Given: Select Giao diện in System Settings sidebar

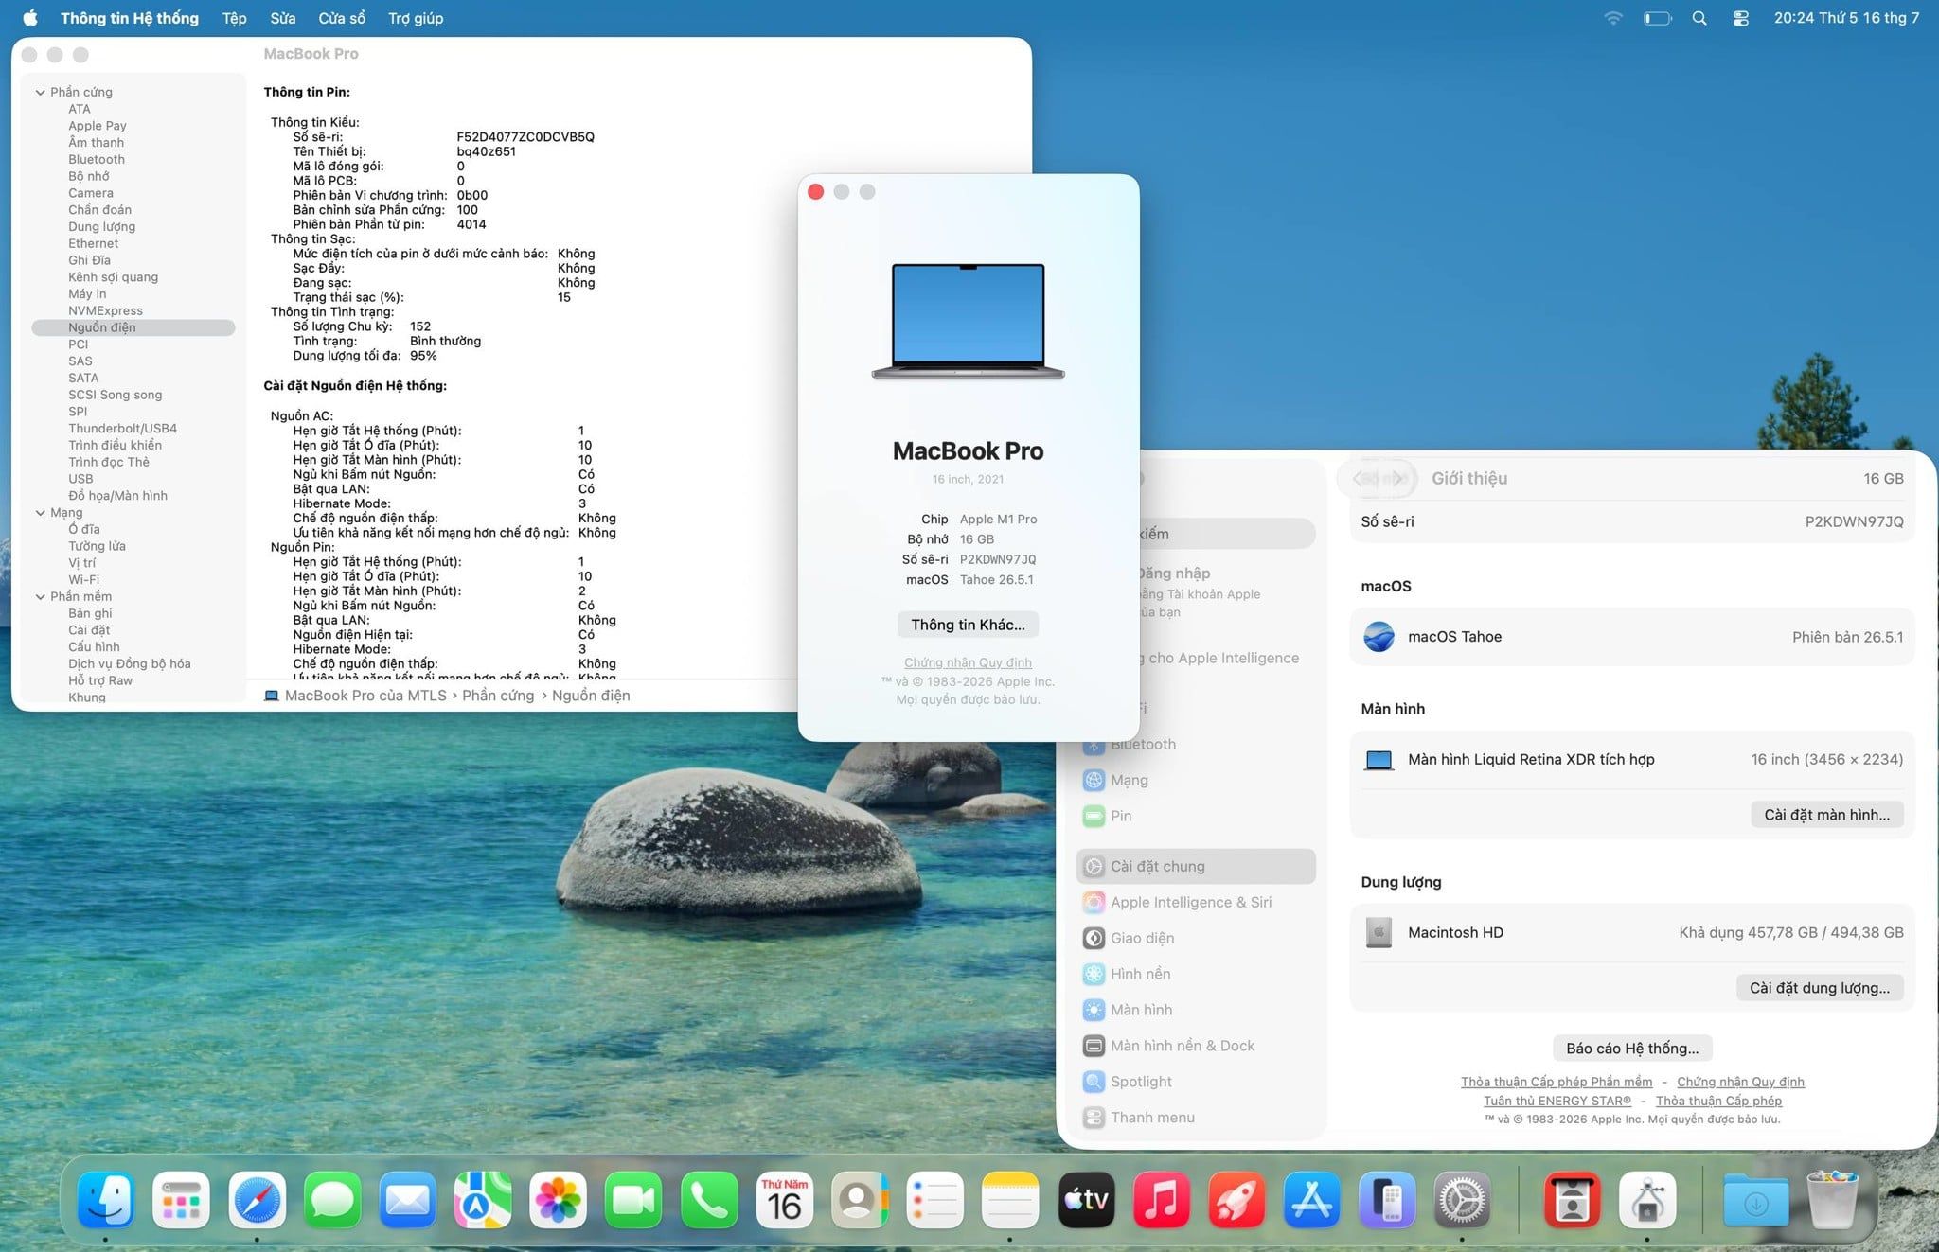Looking at the screenshot, I should tap(1196, 938).
